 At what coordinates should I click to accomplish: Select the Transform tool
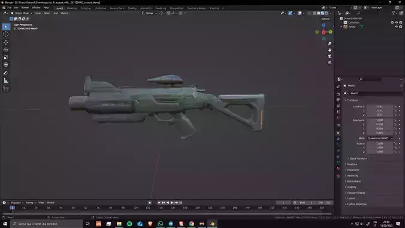click(x=6, y=65)
